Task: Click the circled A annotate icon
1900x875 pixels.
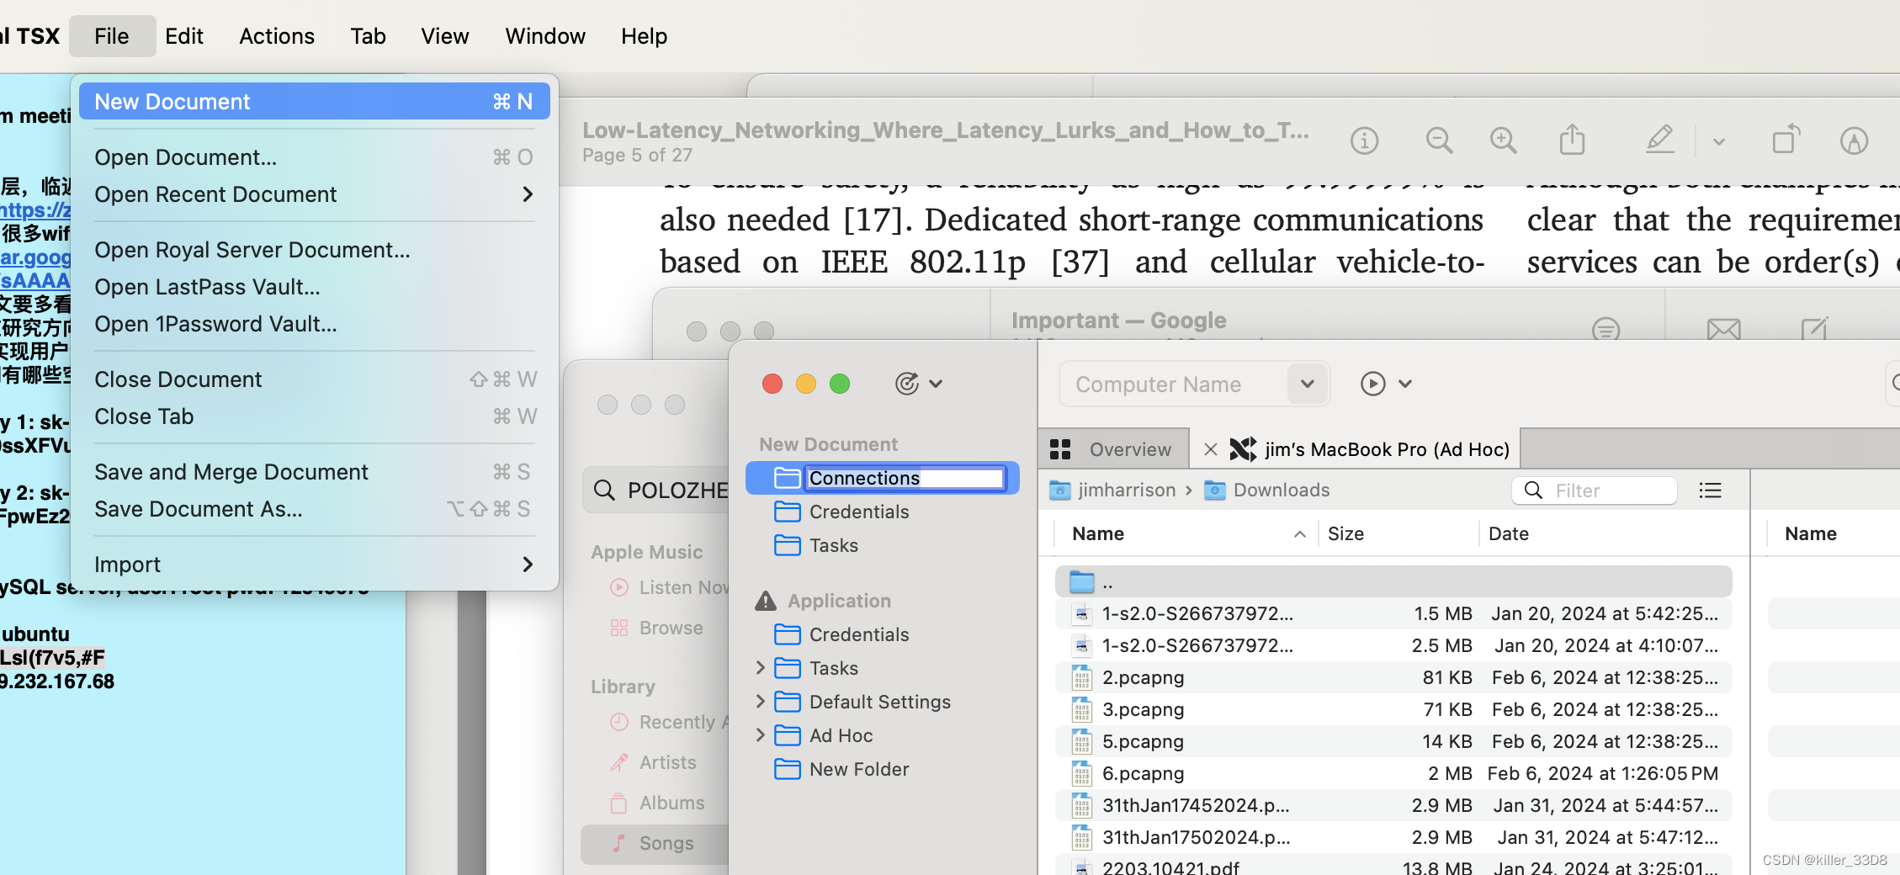Action: click(x=1854, y=141)
